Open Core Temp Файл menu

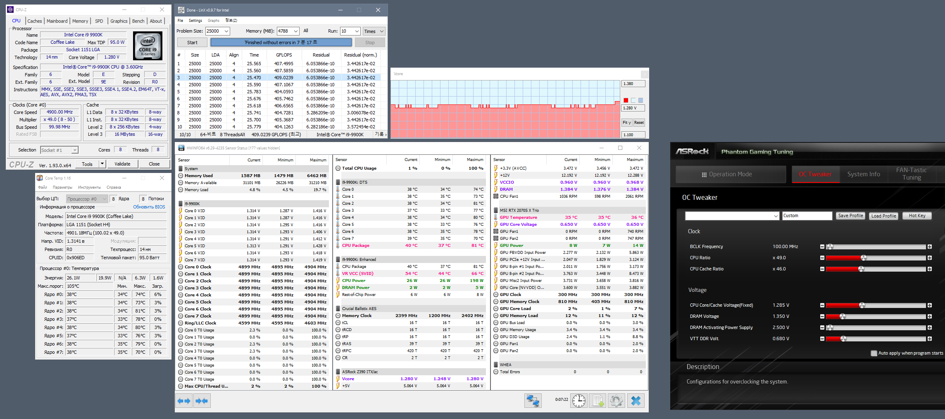[x=43, y=187]
